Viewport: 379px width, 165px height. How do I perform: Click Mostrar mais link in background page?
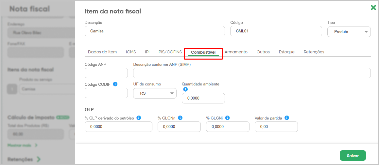[23, 145]
